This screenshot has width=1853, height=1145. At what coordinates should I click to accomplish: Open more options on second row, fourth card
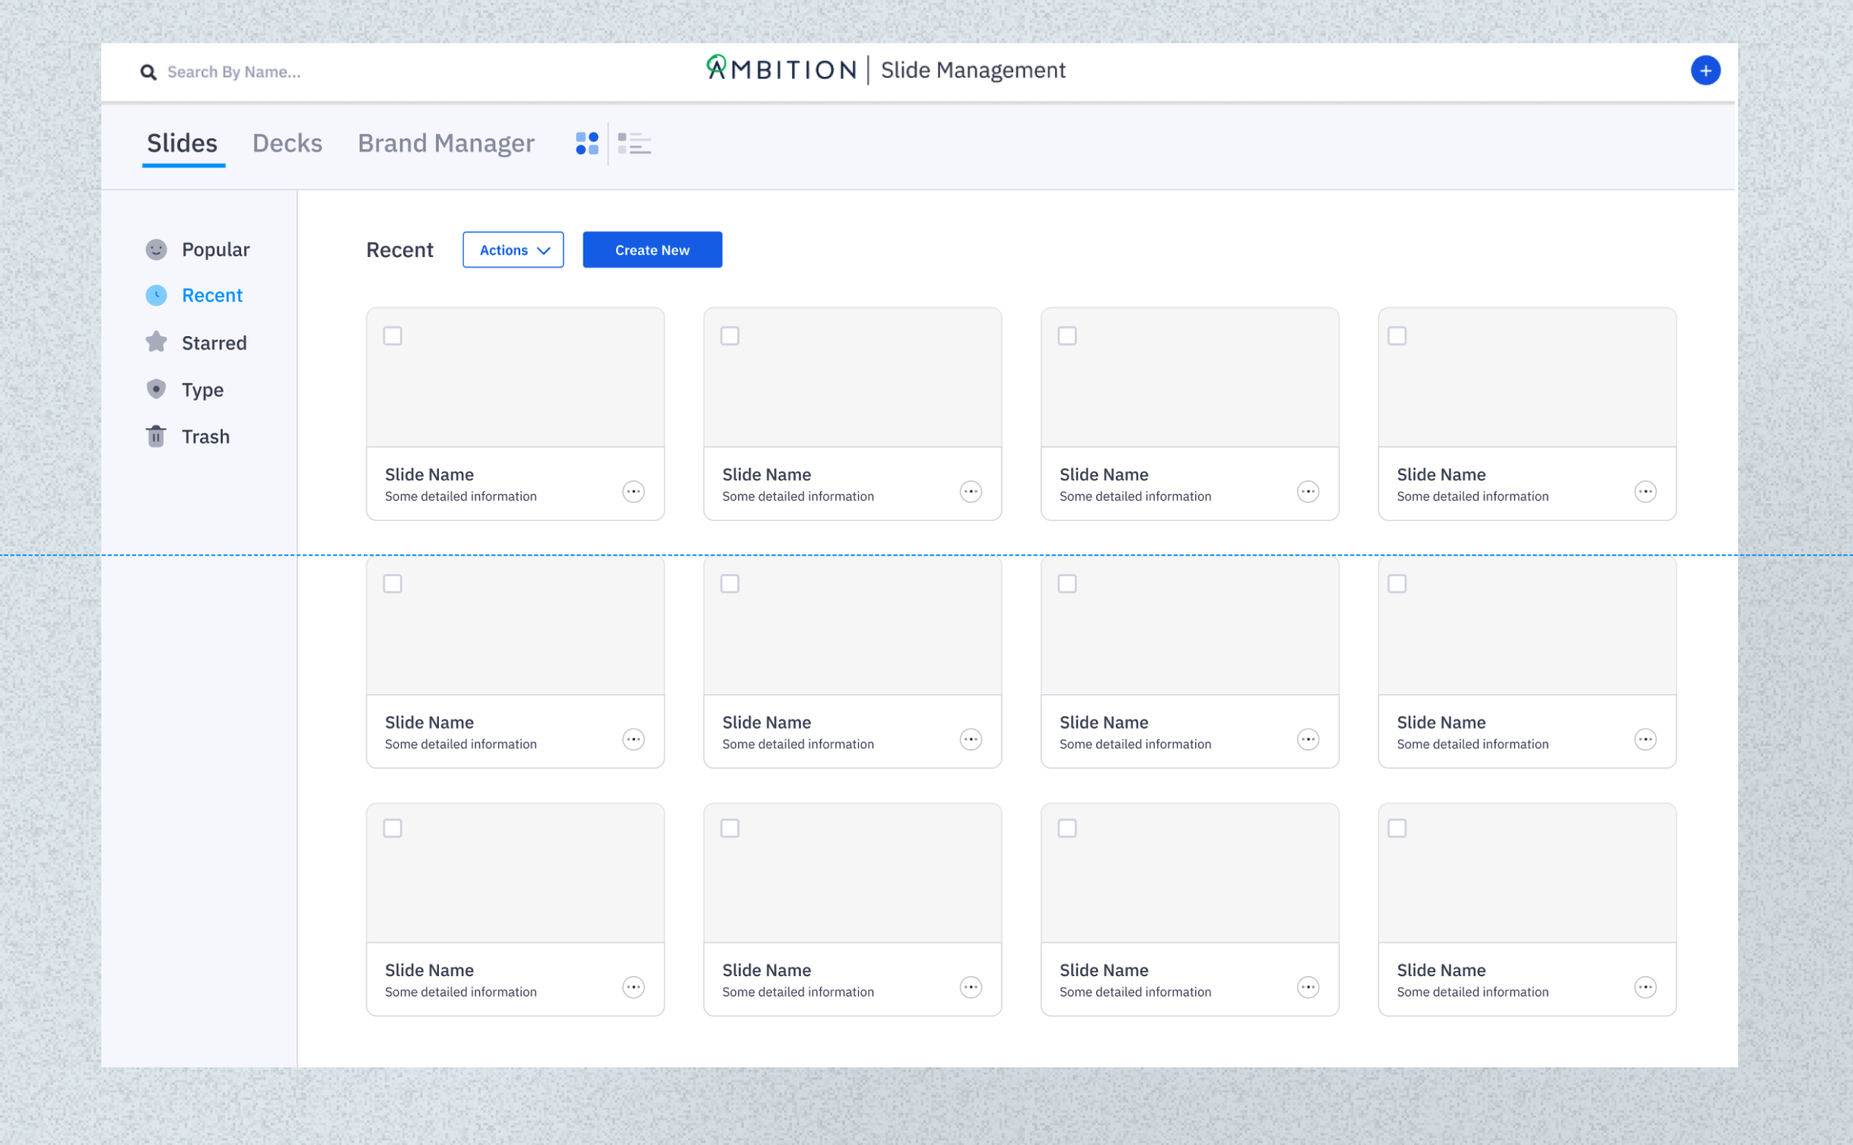1645,740
